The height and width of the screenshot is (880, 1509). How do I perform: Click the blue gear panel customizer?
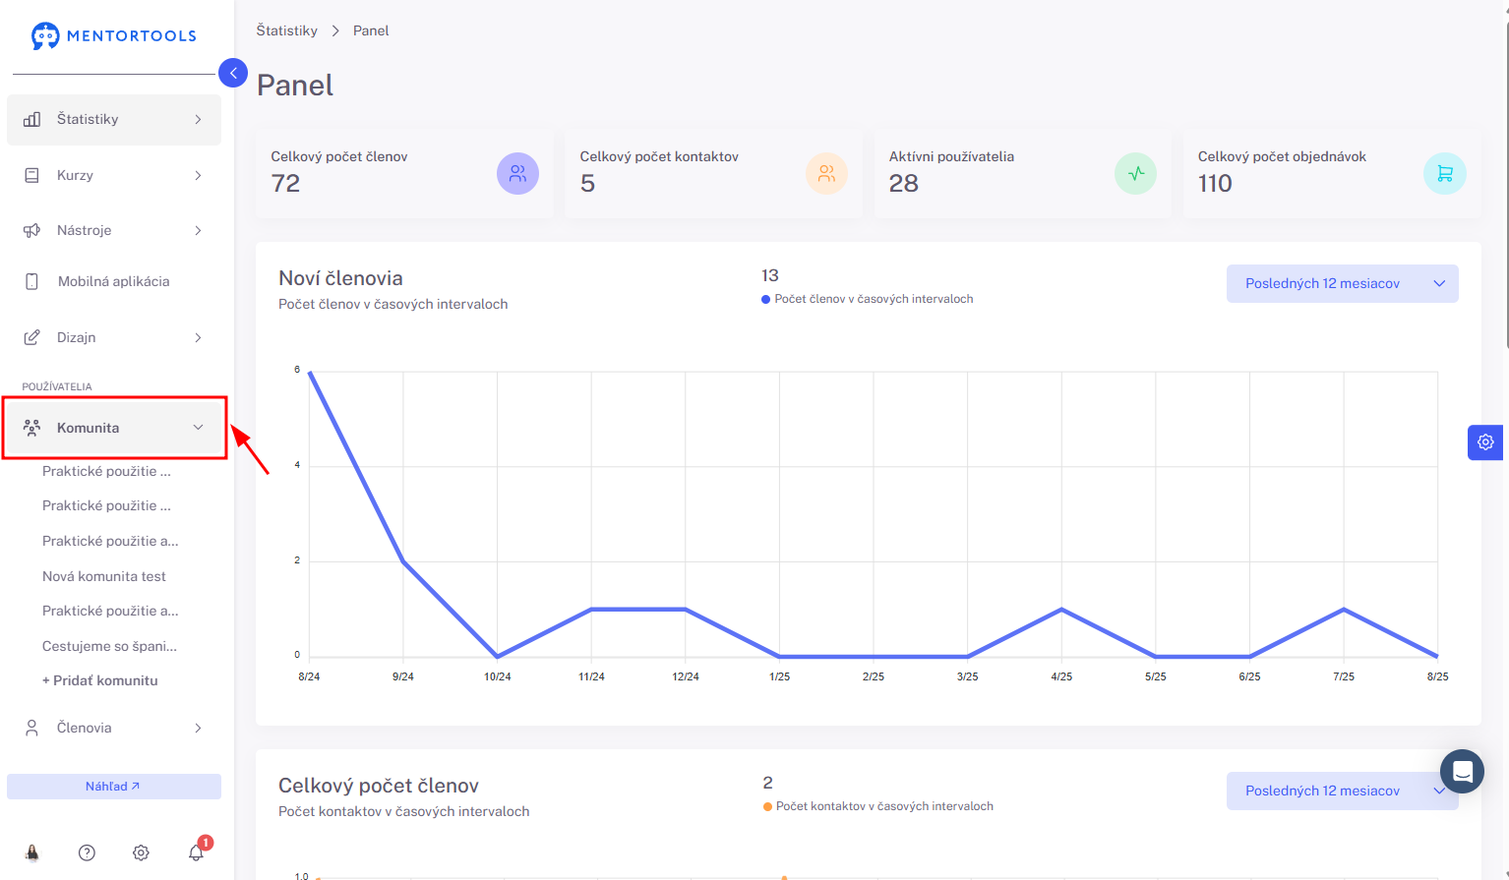coord(1485,442)
